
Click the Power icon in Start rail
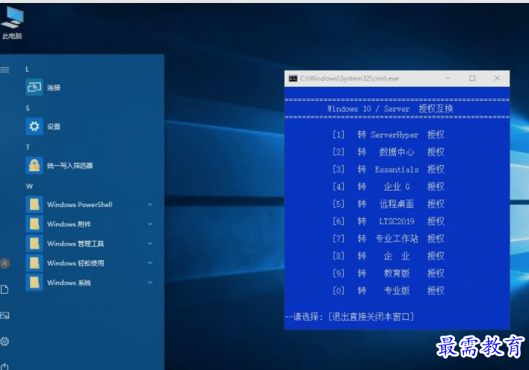click(x=4, y=366)
